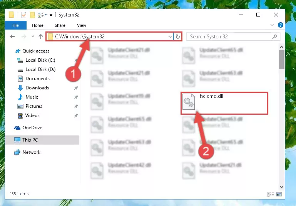Screen dimensions: 296x206
Task: Open Local Disk (C:) in sidebar
Action: click(x=40, y=60)
